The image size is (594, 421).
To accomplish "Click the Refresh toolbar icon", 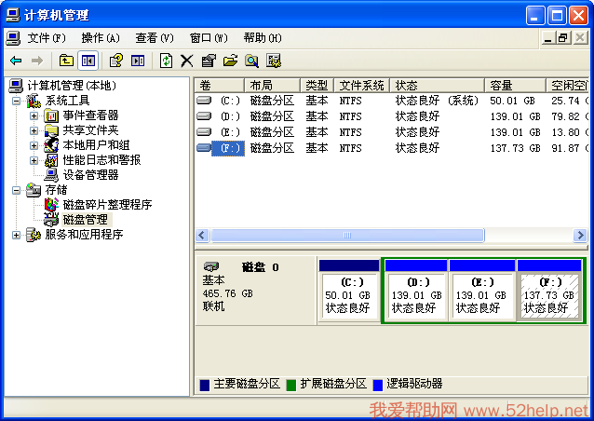I will tap(166, 61).
